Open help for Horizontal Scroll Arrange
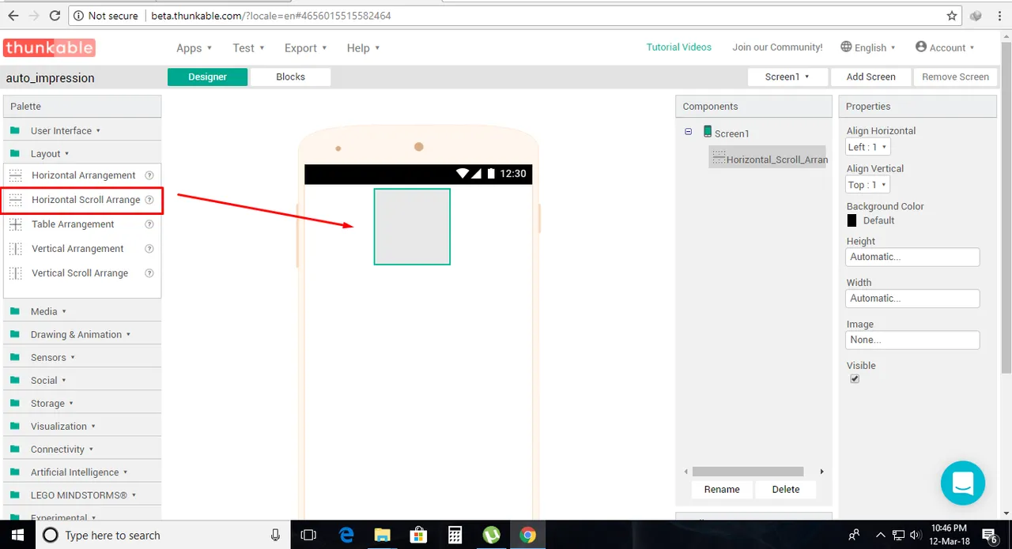 [x=149, y=200]
